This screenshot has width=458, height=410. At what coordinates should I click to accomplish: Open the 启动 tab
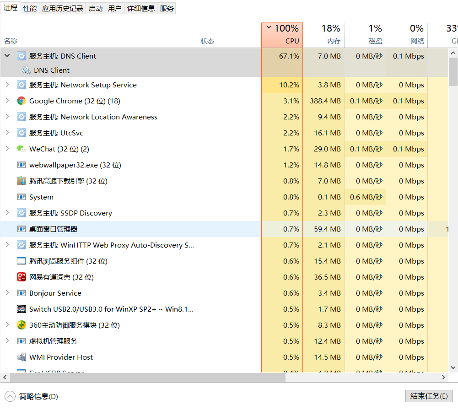coord(95,8)
